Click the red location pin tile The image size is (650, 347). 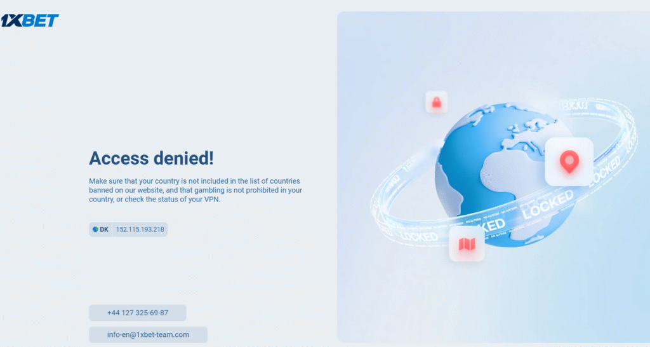pos(569,161)
